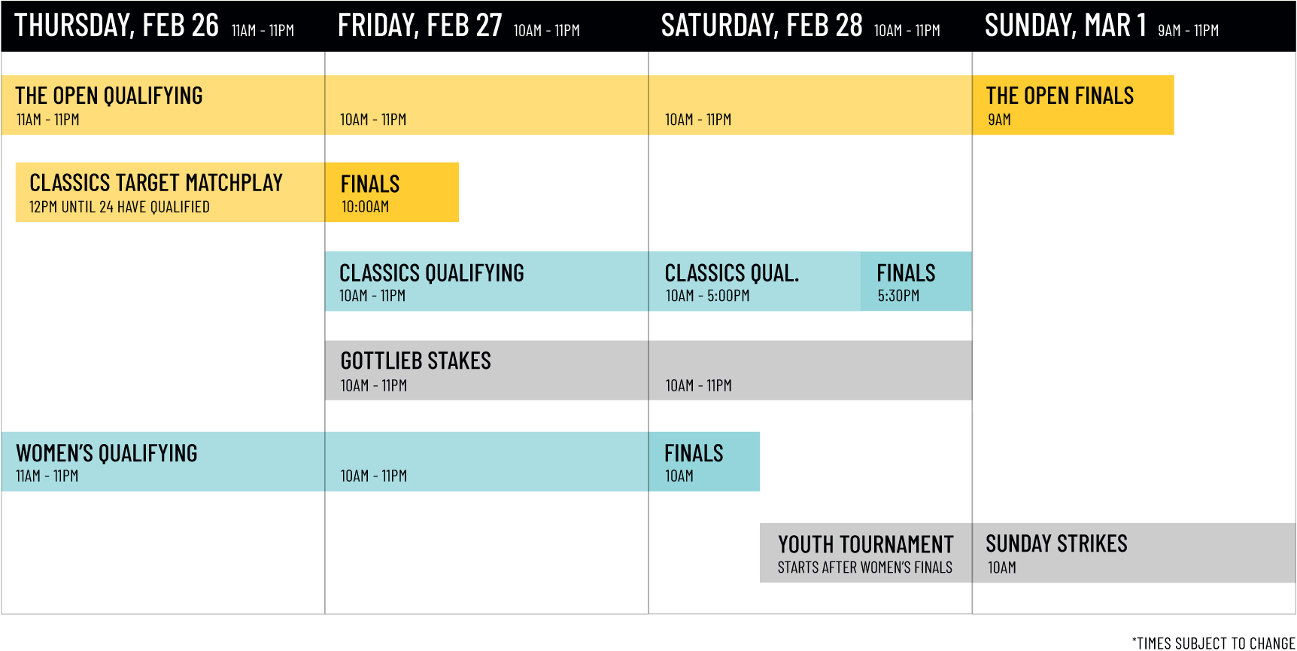The width and height of the screenshot is (1297, 651).
Task: Click Women's Qualifying Friday 10AM-11PM segment
Action: pos(486,462)
